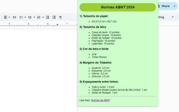Viewport: 179px width, 112px height.
Task: Open the align options dropdown arrow
Action: click(x=9, y=17)
